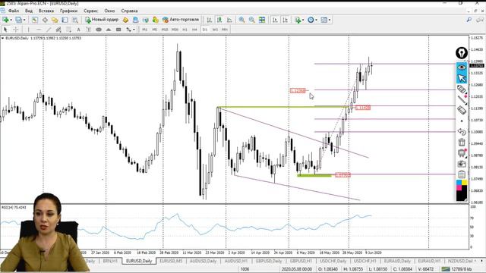This screenshot has height=273, width=486.
Task: Toggle chart shift
Action: click(286, 20)
